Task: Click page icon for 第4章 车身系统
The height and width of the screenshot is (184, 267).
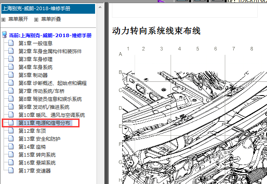Action: tap(11, 67)
